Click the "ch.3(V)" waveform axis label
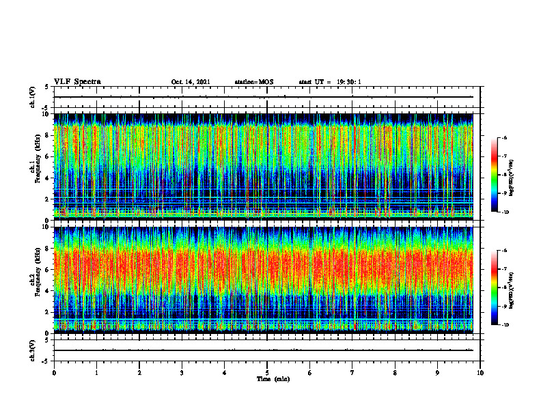Screen dimensions: 541x418 pos(32,350)
